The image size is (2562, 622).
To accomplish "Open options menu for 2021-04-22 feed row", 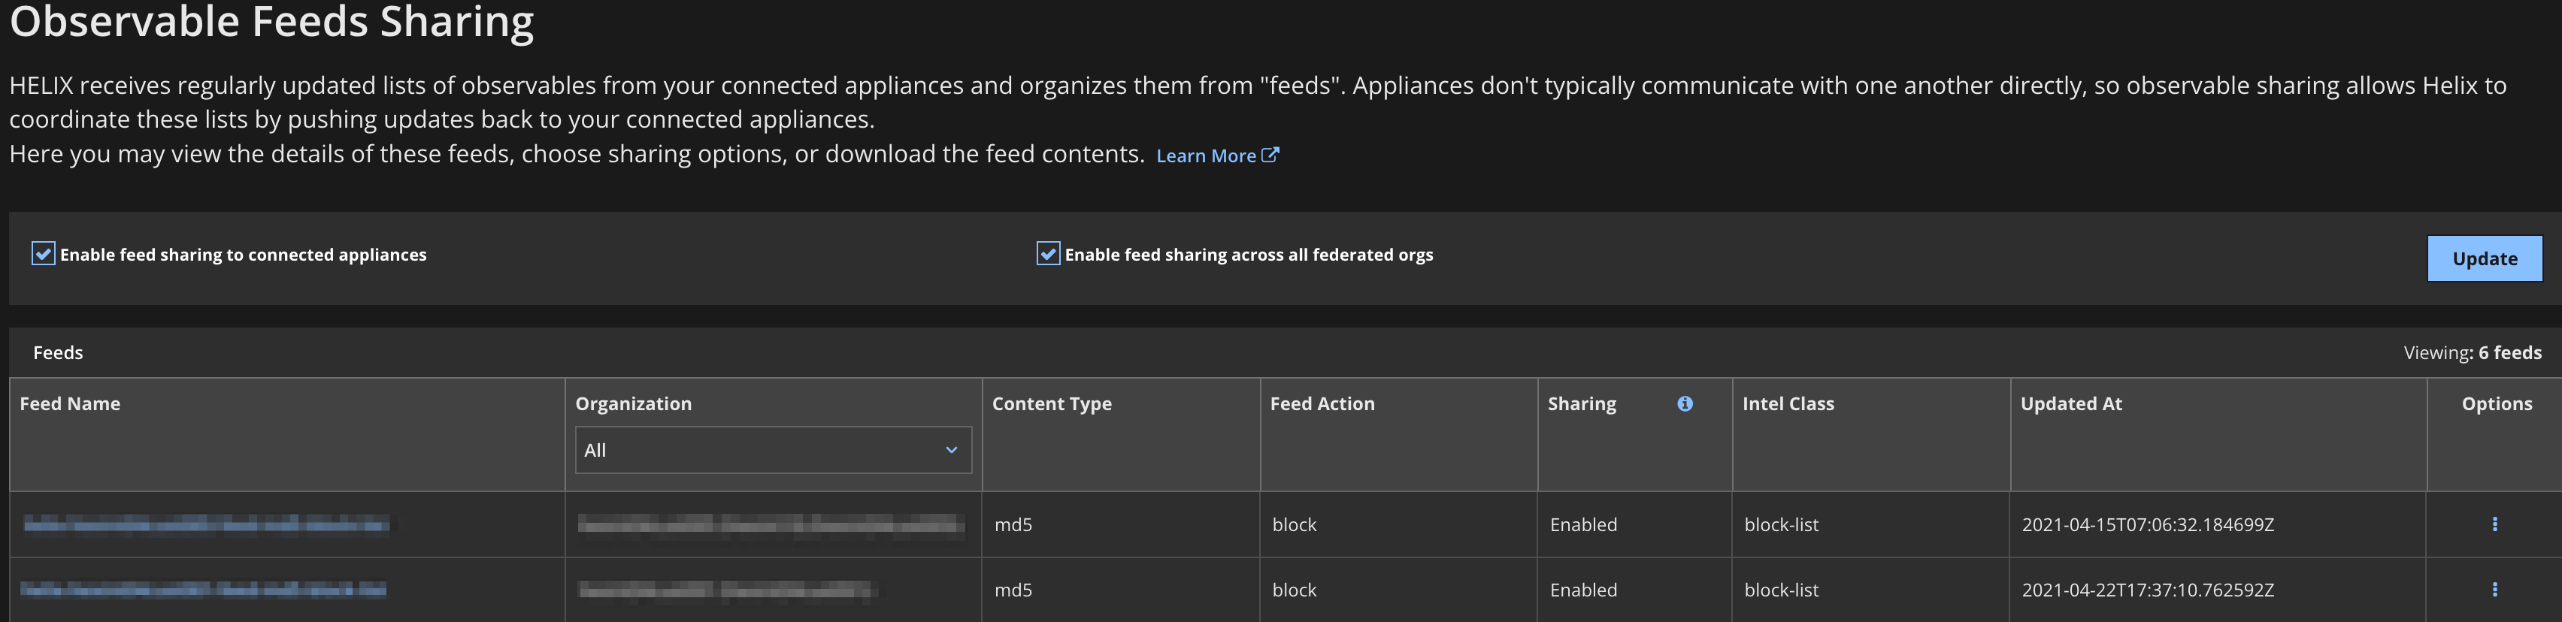I will [x=2494, y=590].
